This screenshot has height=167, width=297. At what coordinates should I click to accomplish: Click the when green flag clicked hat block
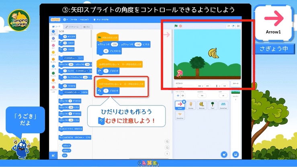[107, 37]
